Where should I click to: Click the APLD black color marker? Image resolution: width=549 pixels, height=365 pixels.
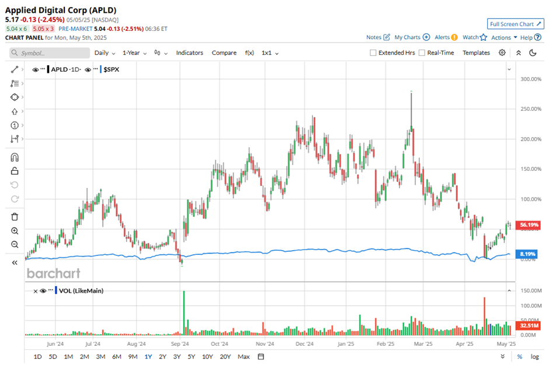(48, 69)
